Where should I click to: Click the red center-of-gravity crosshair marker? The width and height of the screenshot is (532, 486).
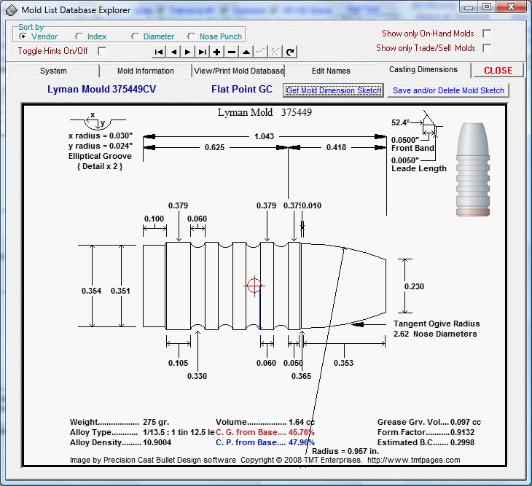254,286
